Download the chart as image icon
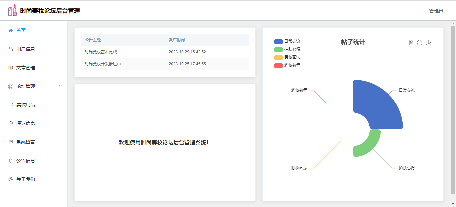 [429, 43]
